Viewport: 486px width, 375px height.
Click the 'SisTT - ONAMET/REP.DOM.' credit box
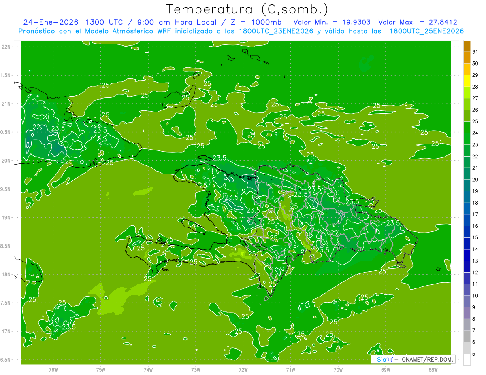(413, 359)
